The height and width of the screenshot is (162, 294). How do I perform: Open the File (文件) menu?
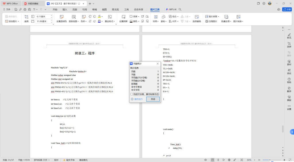[x=7, y=9]
